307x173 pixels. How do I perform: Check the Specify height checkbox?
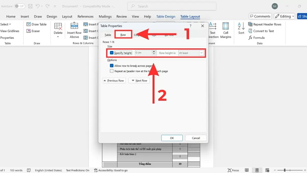(112, 53)
